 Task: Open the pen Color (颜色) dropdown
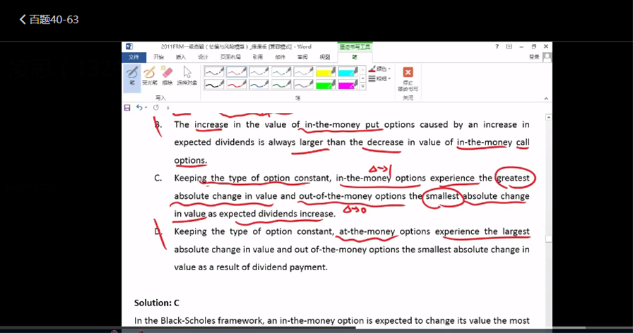(x=380, y=69)
